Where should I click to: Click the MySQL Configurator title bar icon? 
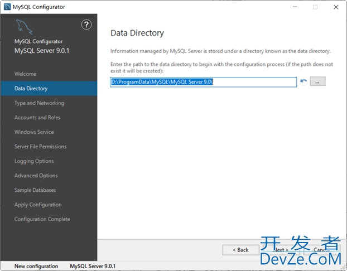click(x=7, y=7)
